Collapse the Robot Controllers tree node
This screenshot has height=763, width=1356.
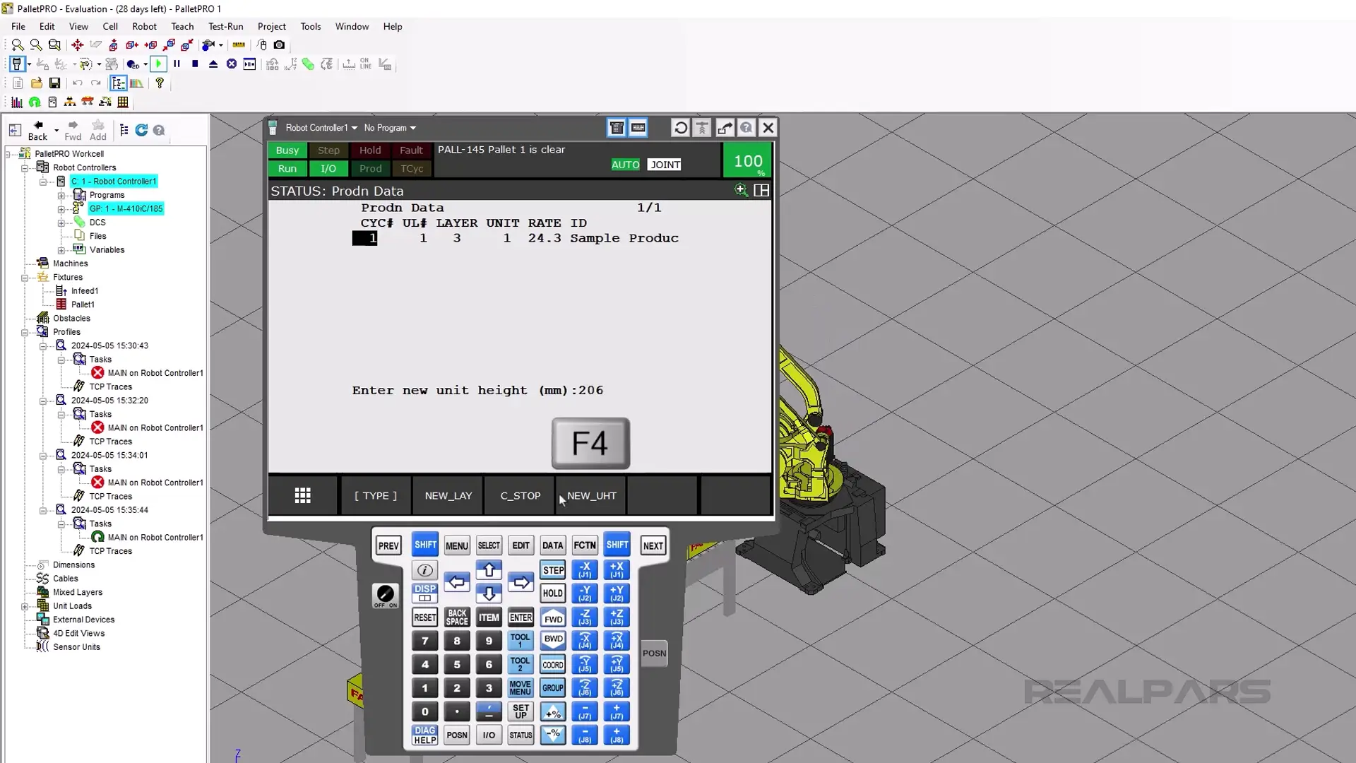25,168
